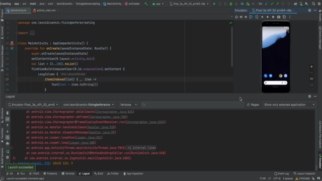Image resolution: width=322 pixels, height=181 pixels.
Task: Open the emulator extended controls menu
Action: click(290, 17)
